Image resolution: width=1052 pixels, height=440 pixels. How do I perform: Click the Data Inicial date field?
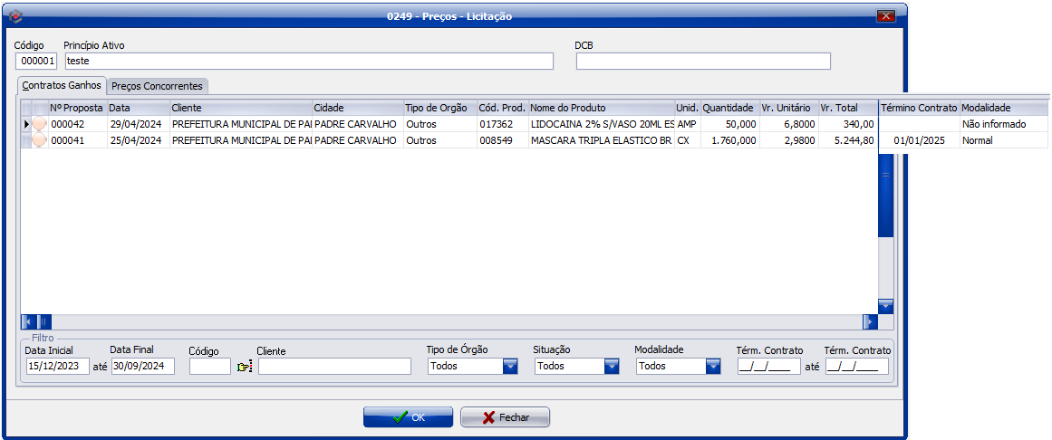(x=57, y=367)
